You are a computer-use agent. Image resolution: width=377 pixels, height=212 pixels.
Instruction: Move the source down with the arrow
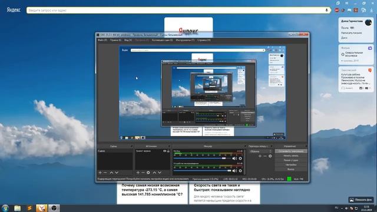click(x=160, y=173)
